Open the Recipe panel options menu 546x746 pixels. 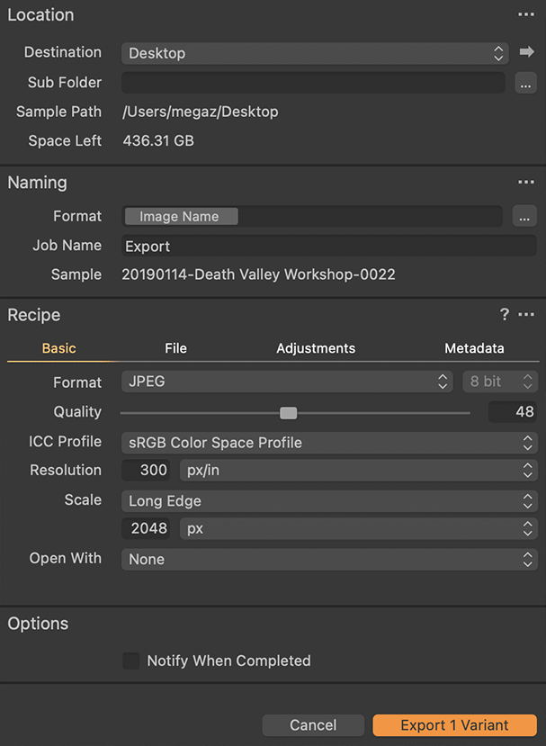[527, 315]
